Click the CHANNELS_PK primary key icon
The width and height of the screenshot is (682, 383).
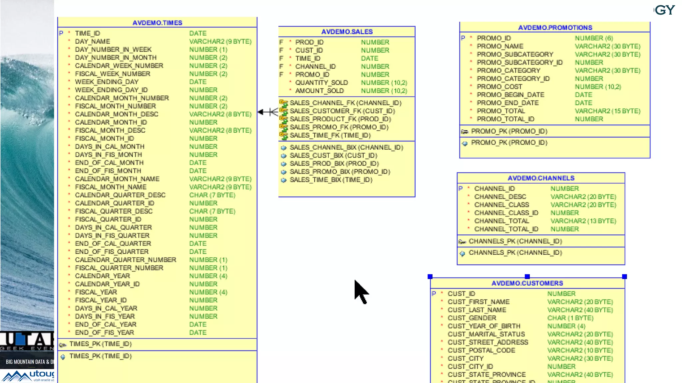(462, 242)
